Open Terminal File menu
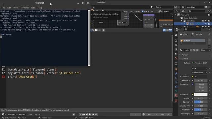 (x=3, y=8)
